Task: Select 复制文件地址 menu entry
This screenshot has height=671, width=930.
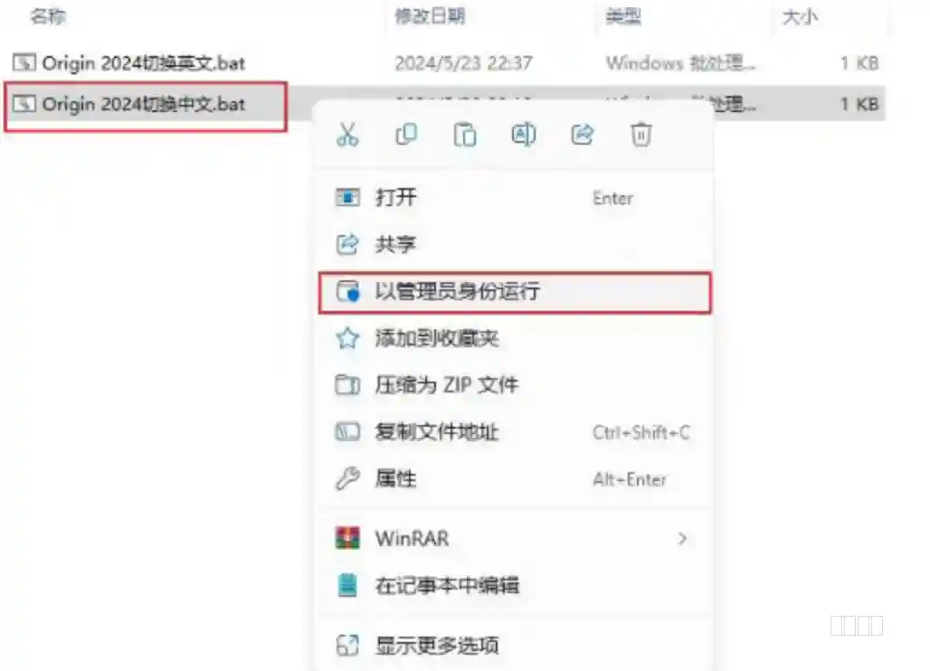Action: click(x=514, y=432)
